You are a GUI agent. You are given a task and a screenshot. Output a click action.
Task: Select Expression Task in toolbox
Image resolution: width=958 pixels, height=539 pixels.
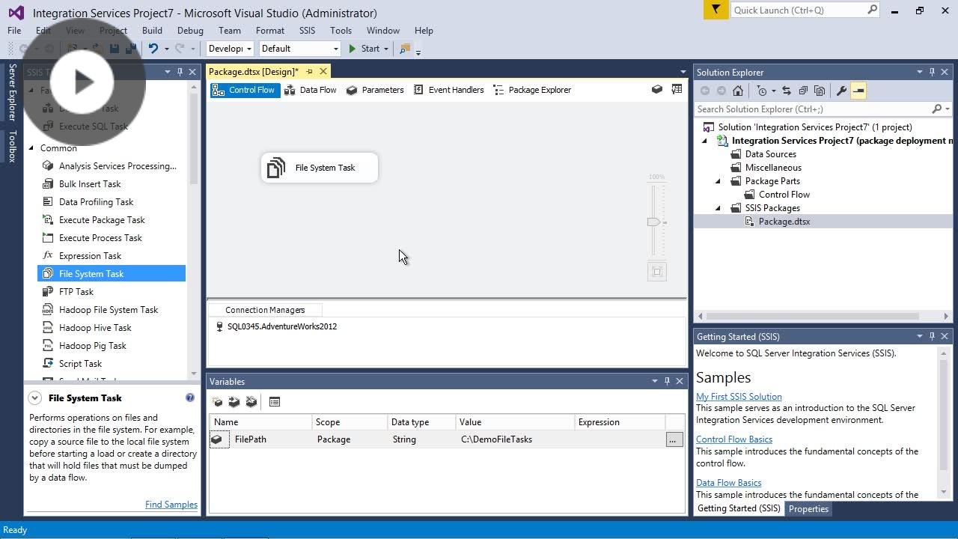[90, 256]
